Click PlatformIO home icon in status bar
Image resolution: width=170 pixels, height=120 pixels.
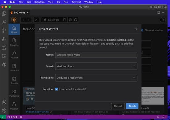[x=21, y=117]
